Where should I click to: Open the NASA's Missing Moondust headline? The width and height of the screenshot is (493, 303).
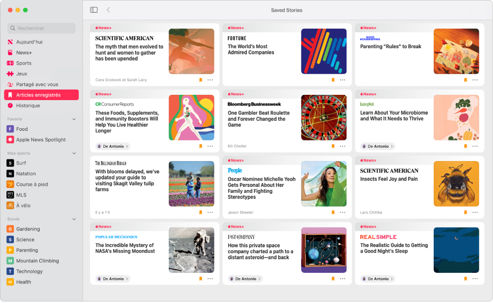point(125,248)
